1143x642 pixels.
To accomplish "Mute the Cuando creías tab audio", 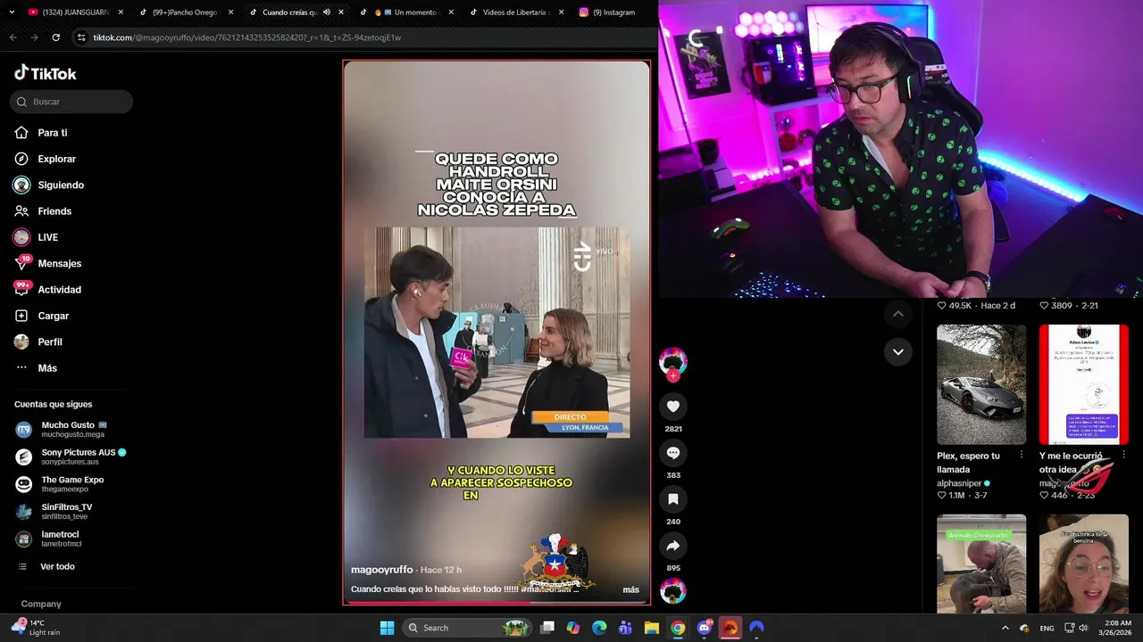I will point(326,12).
